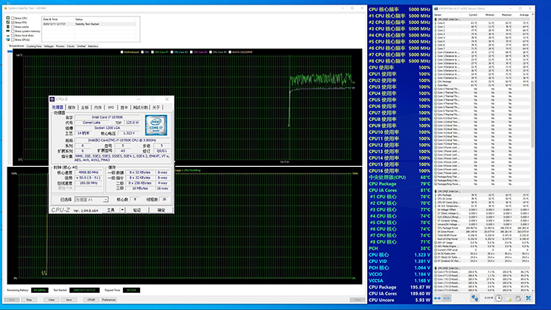Image resolution: width=551 pixels, height=310 pixels.
Task: Open CPU-Z 工具 dropdown arrow
Action: click(x=122, y=210)
